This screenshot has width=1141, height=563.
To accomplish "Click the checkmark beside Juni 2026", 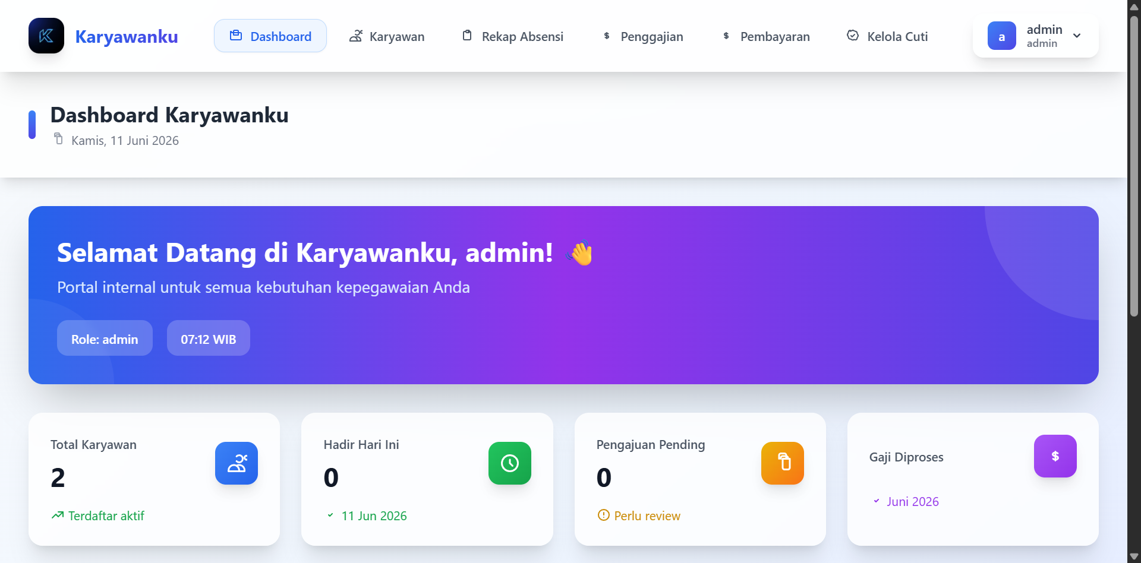I will 876,501.
